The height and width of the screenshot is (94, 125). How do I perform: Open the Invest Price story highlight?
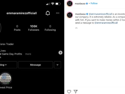pyautogui.click(x=6, y=79)
